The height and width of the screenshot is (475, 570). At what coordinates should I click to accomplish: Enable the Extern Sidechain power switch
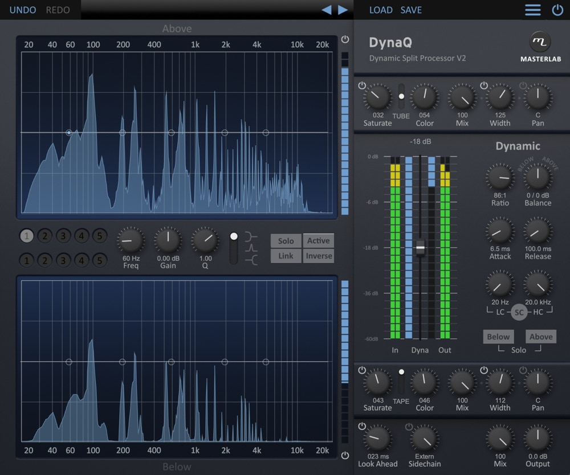click(x=409, y=427)
